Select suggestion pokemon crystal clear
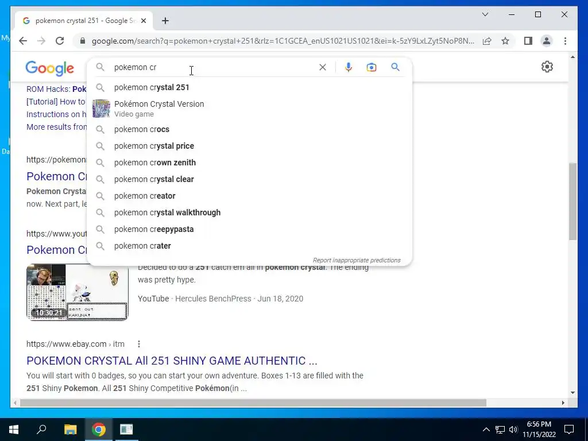588x441 pixels. (x=249, y=179)
